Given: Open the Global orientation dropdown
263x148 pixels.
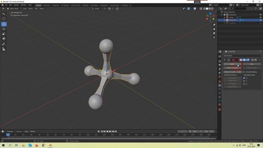Looking at the screenshot, I should (97, 9).
